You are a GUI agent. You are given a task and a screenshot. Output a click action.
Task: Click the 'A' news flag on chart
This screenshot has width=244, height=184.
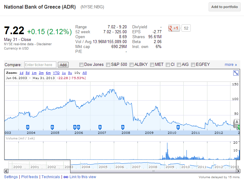(237, 122)
